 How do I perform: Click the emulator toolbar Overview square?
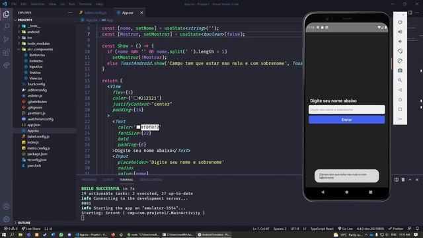400,109
